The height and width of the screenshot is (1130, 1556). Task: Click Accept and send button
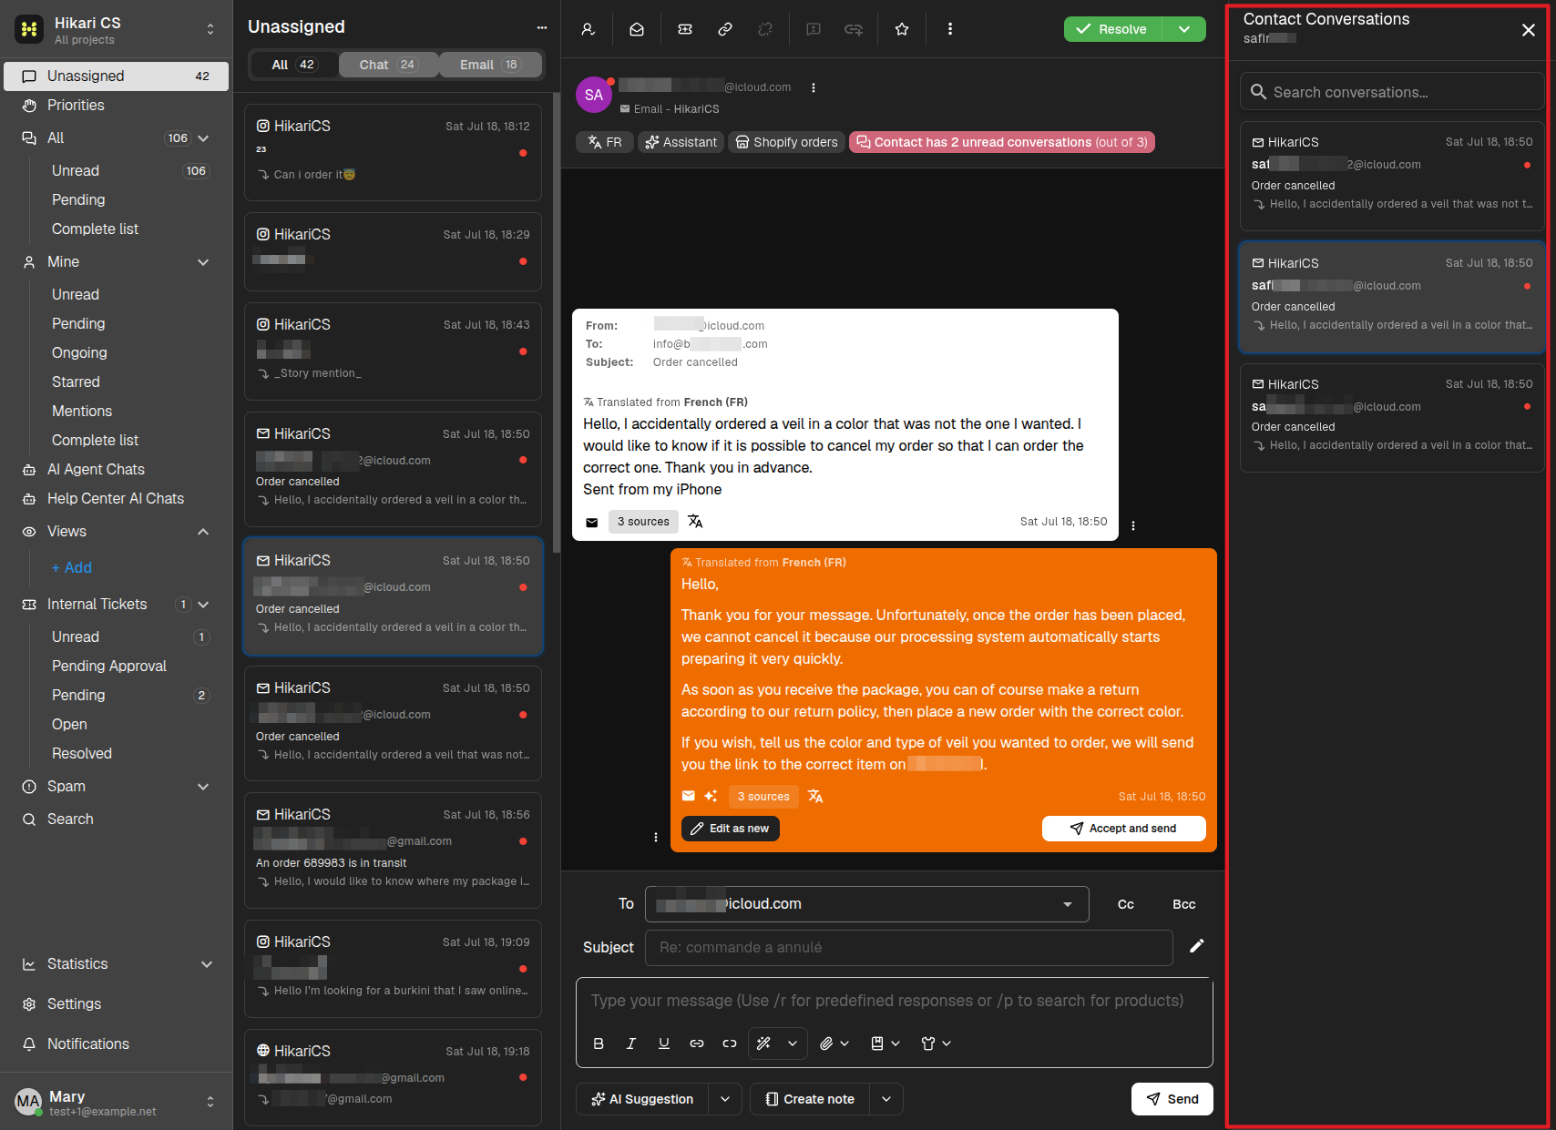tap(1123, 829)
